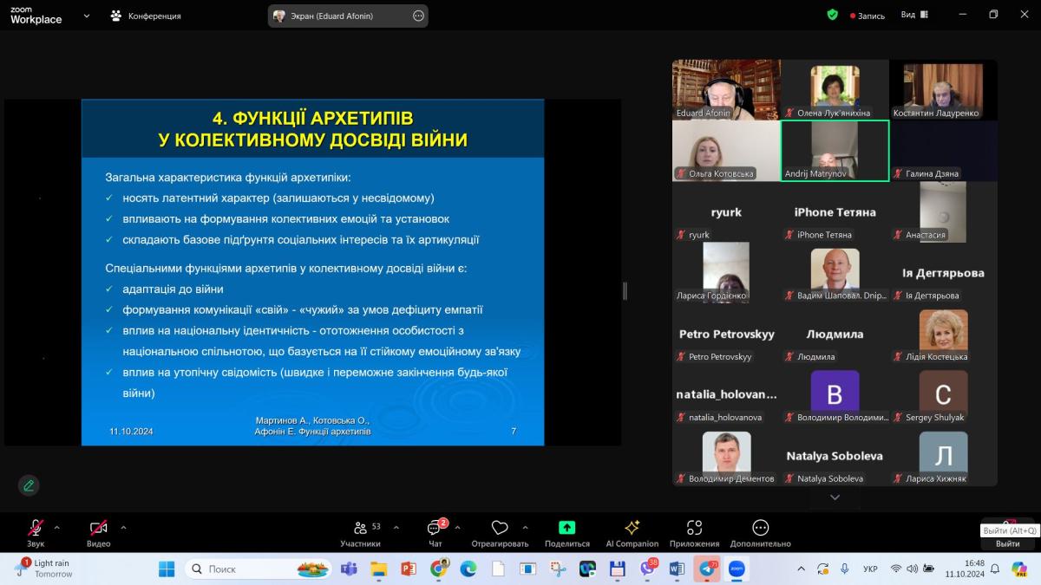1041x585 pixels.
Task: Click the green Поделиться share screen icon
Action: point(566,528)
